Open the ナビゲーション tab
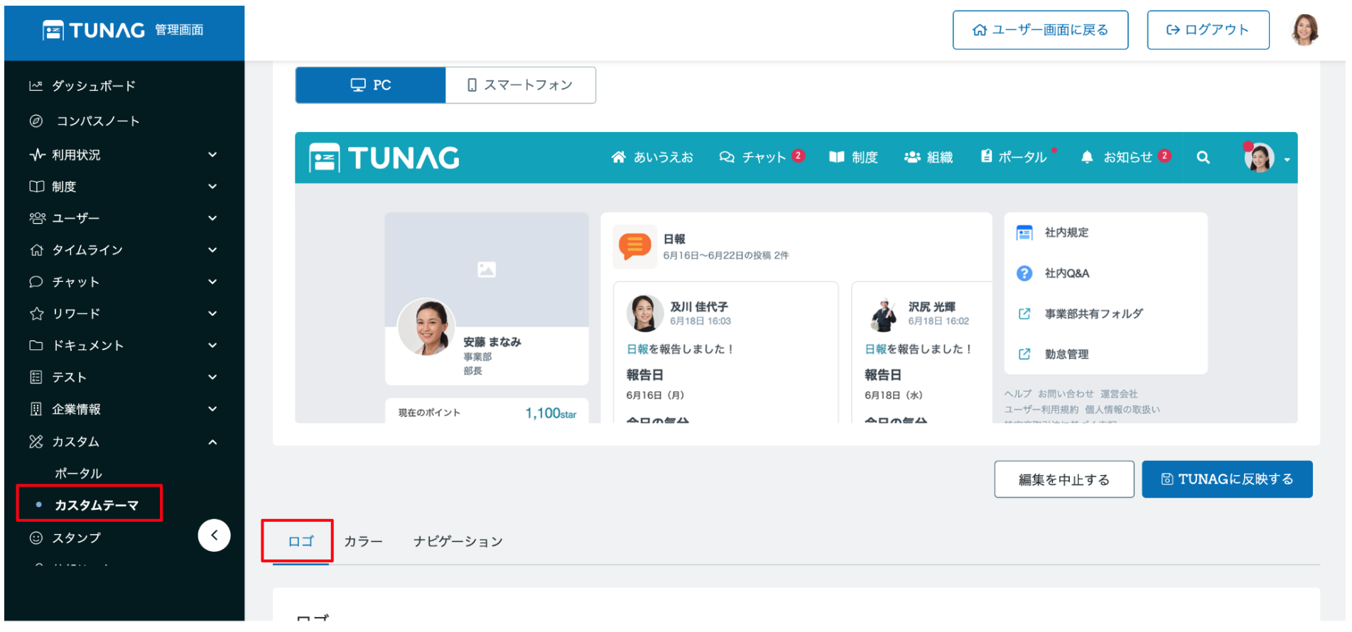 pos(458,542)
